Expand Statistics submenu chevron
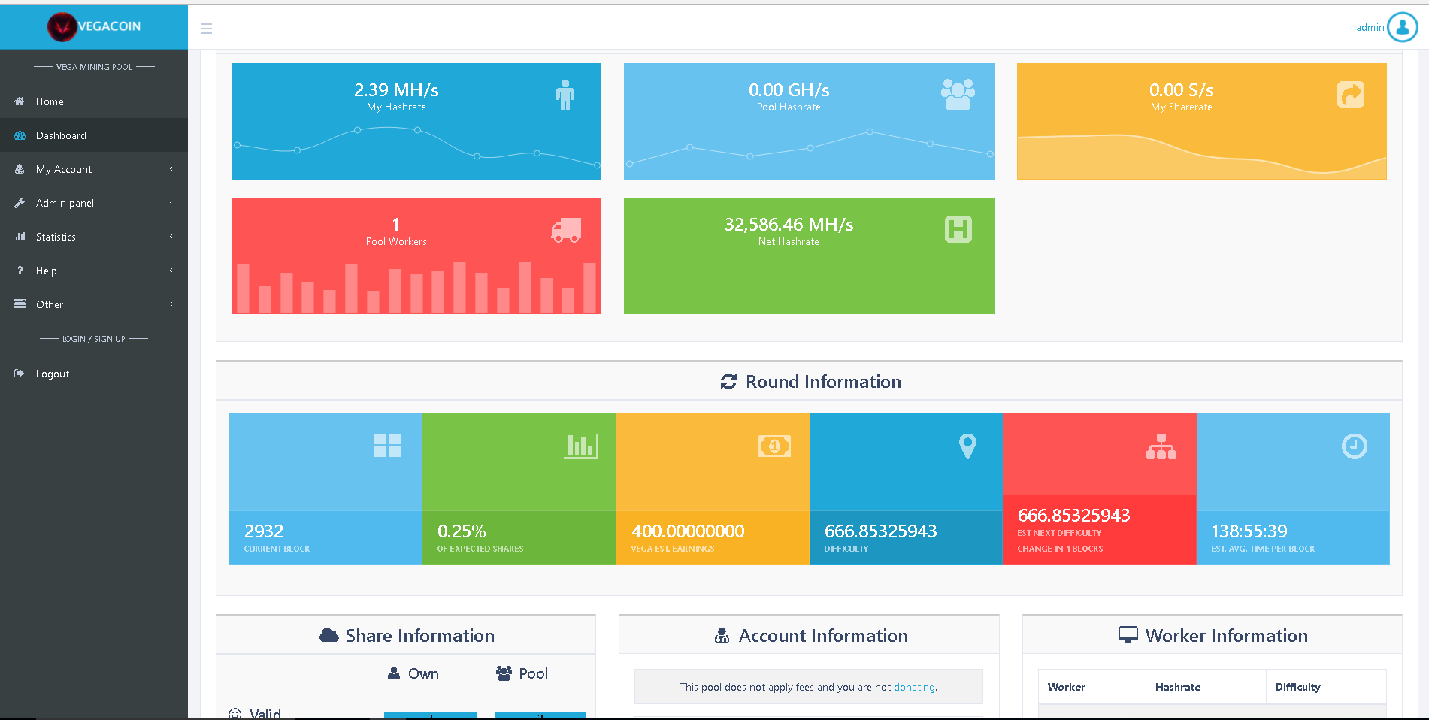The image size is (1429, 720). point(171,237)
